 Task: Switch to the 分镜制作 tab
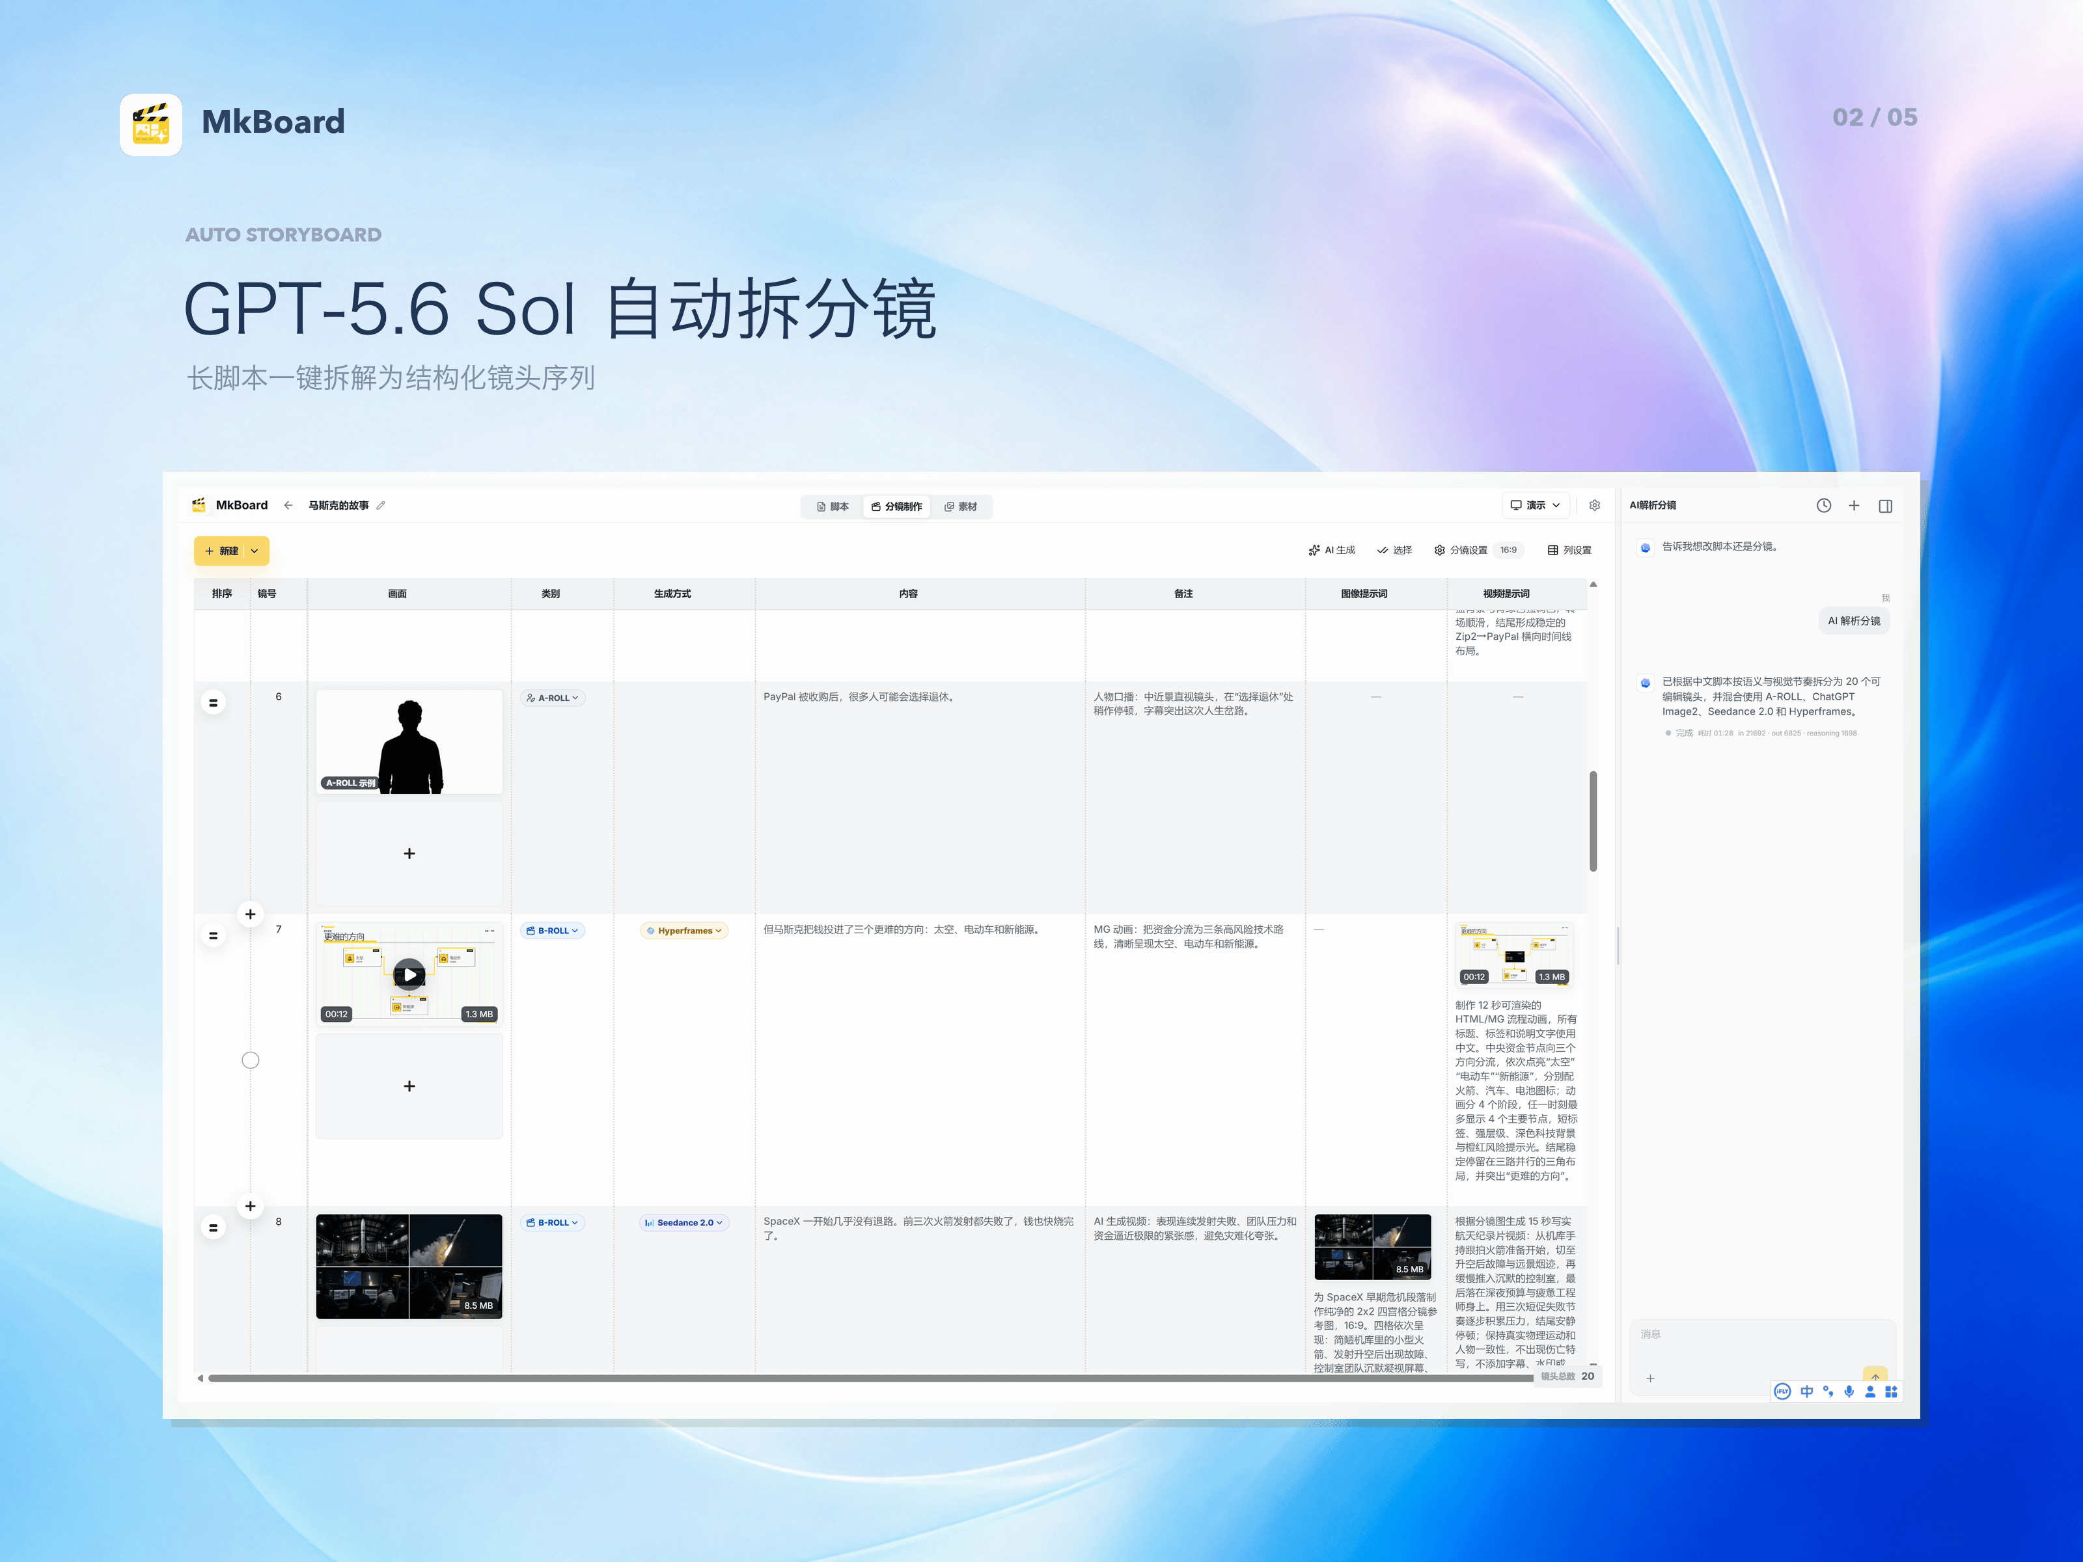click(896, 506)
